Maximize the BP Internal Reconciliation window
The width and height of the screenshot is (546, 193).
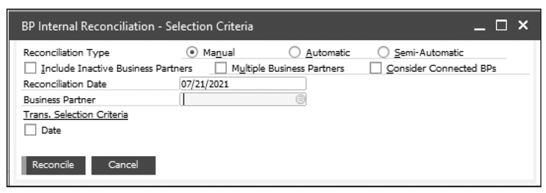(x=501, y=26)
